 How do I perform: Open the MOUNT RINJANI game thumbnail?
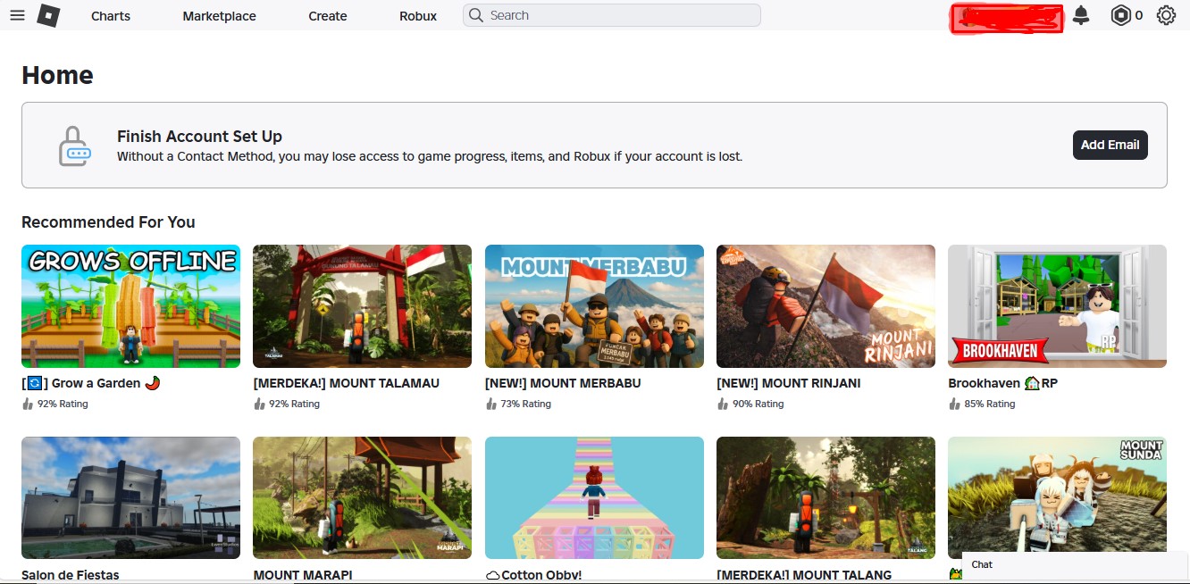click(825, 306)
